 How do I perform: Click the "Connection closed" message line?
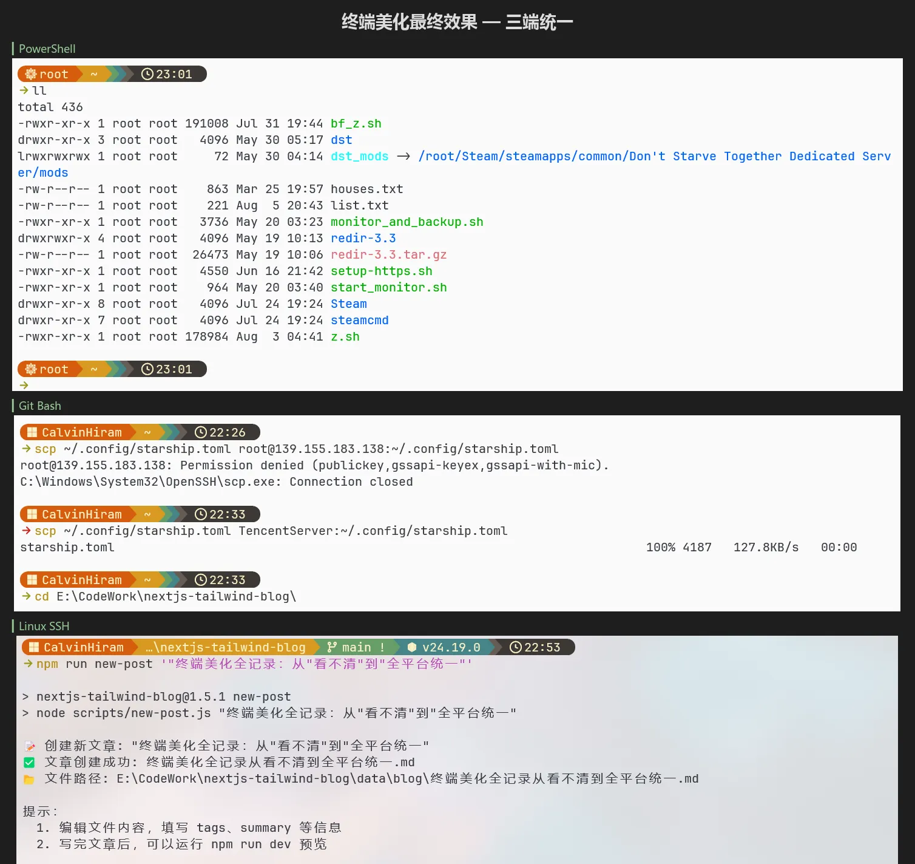[217, 482]
